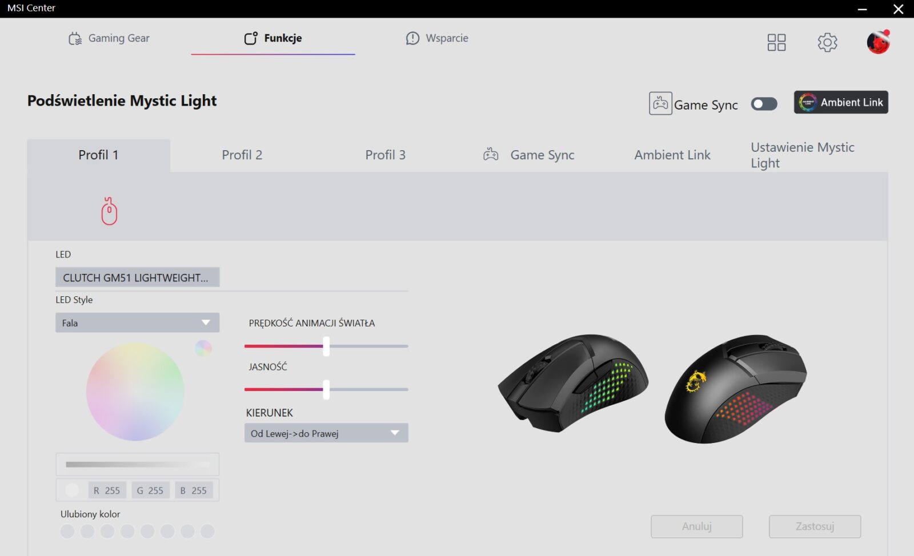Click the small rainbow color mode icon

point(203,348)
